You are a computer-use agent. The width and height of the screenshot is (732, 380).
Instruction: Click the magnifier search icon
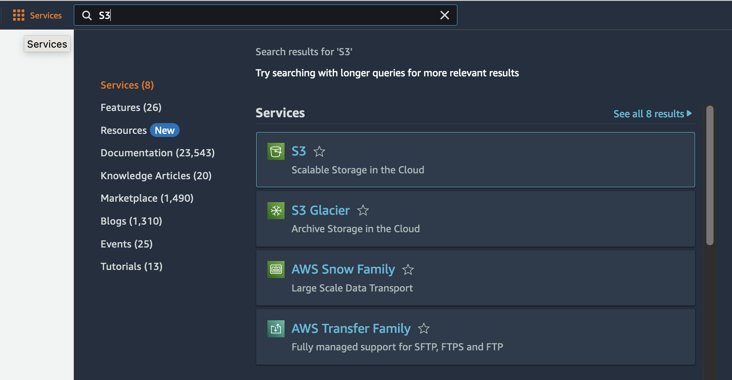pos(87,15)
